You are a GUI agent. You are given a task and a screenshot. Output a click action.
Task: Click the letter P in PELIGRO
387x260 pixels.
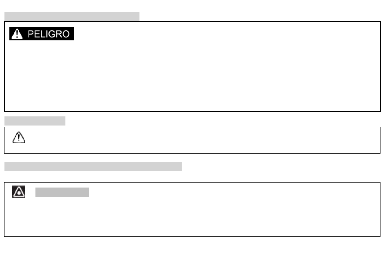[31, 34]
